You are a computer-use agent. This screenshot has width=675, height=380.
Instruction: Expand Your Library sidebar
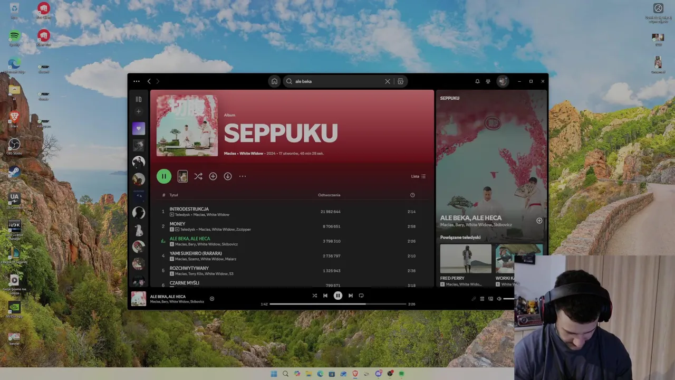coord(139,99)
